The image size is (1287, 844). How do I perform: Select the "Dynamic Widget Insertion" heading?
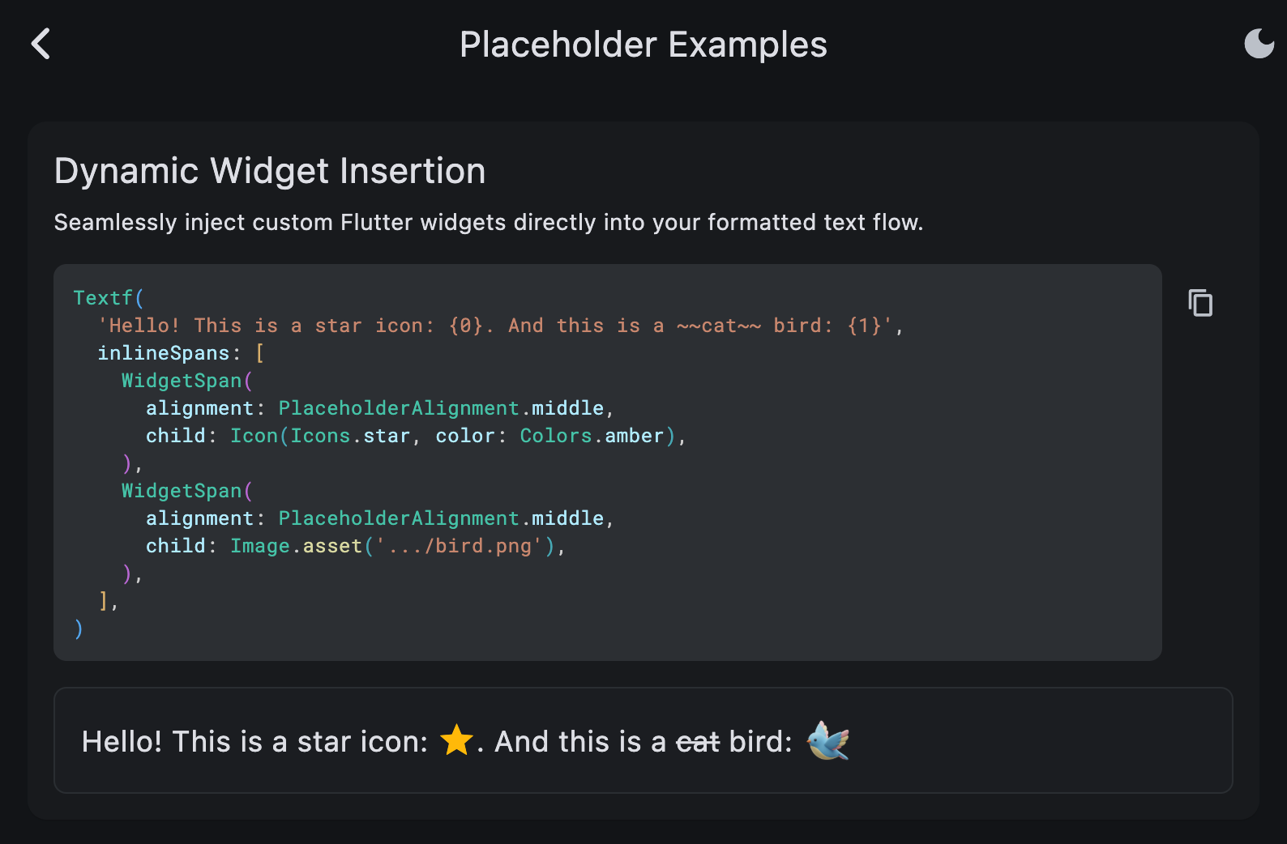270,171
